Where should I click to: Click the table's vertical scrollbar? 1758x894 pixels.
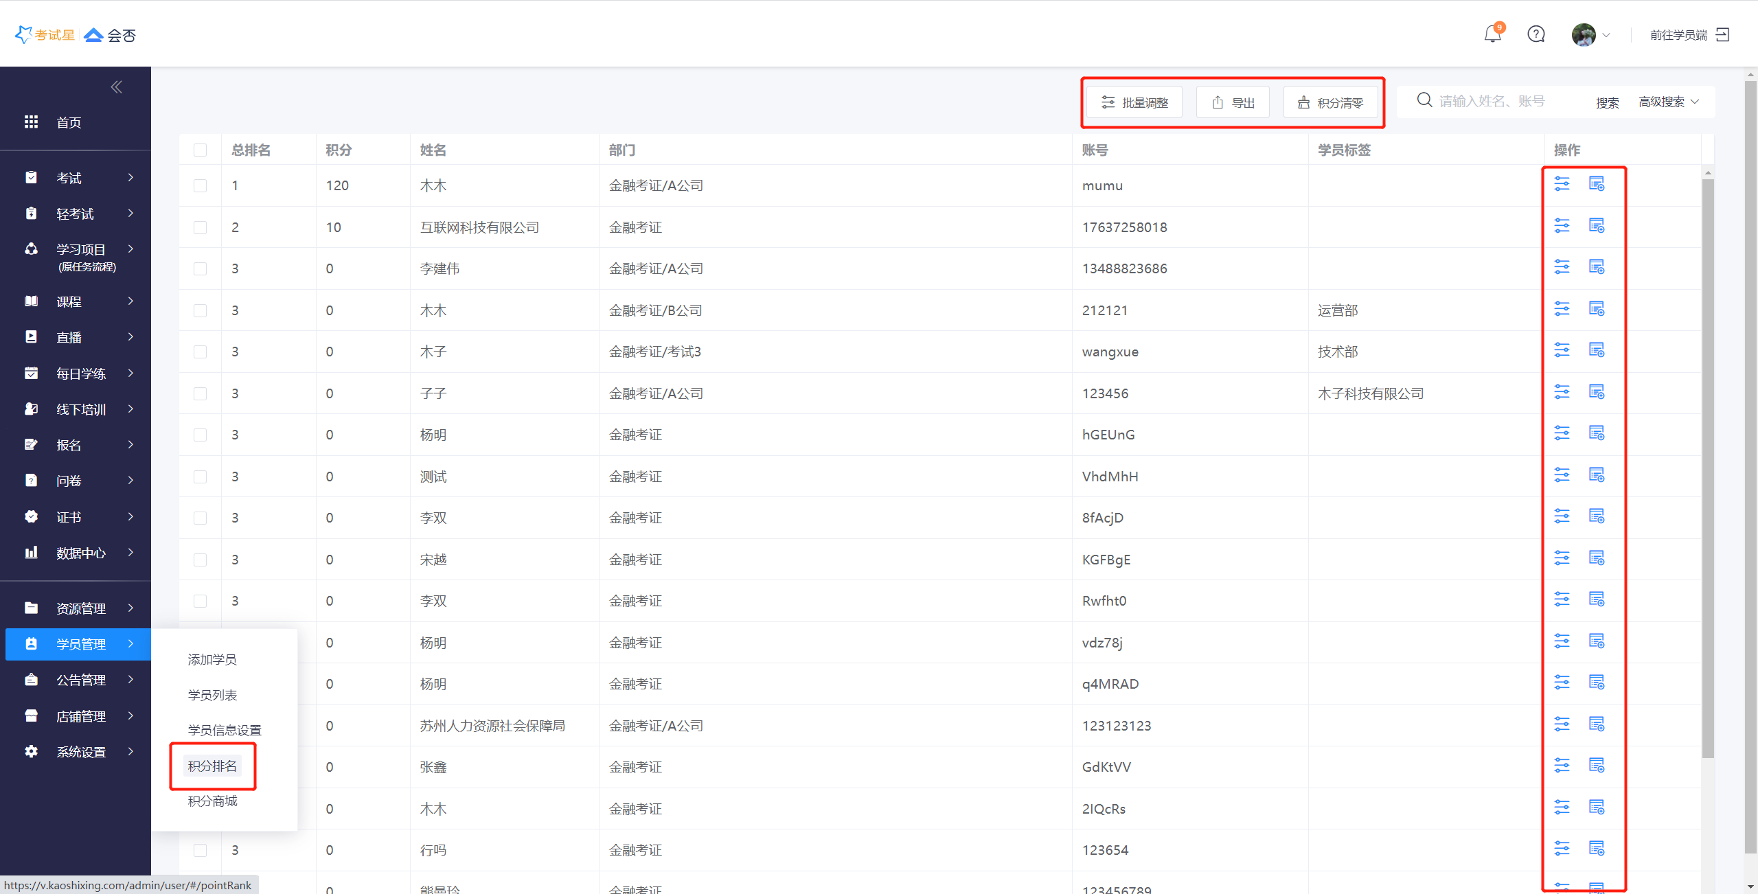(x=1708, y=467)
